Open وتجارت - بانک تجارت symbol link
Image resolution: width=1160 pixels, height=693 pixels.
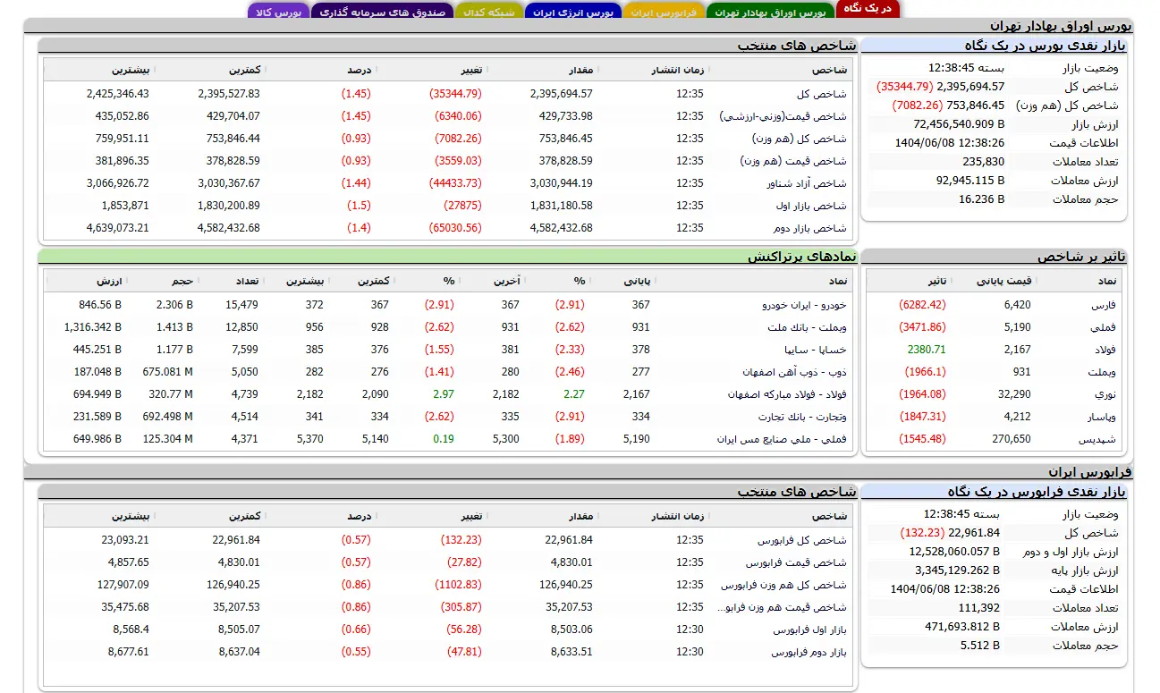tap(803, 417)
